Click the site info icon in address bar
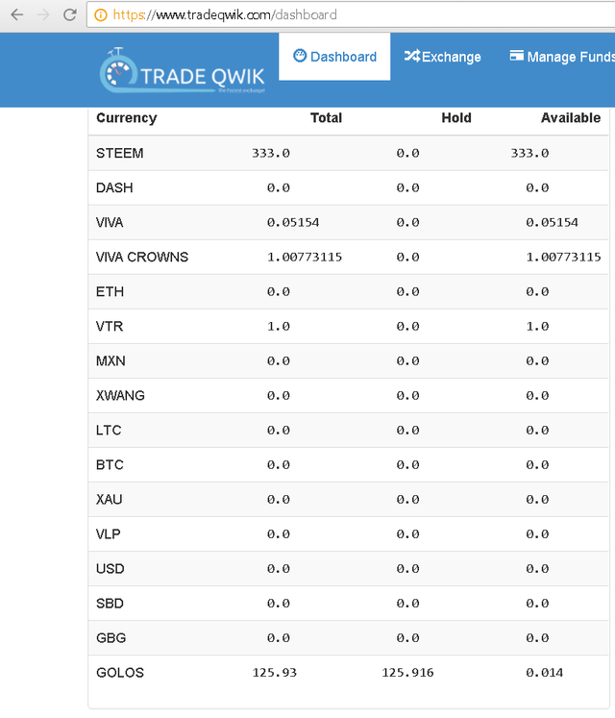Viewport: 615px width, 718px height. coord(100,15)
